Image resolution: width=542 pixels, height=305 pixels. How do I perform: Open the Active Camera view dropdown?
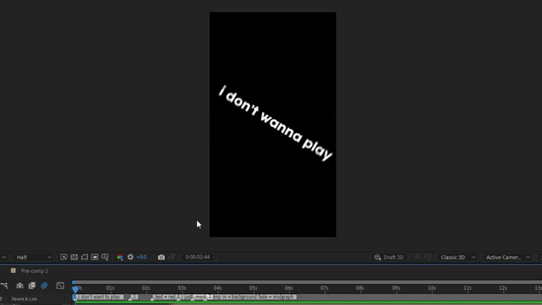(507, 257)
